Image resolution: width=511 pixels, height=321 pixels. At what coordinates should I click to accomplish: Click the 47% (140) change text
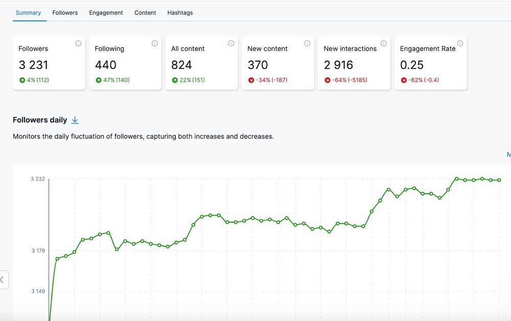[117, 80]
